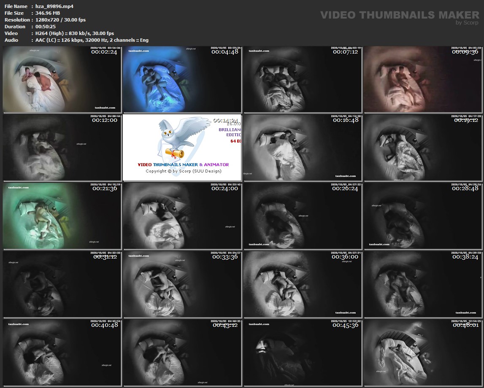Image resolution: width=484 pixels, height=388 pixels.
Task: Select the thumbnail stamped 00:19:12
Action: pyautogui.click(x=423, y=148)
